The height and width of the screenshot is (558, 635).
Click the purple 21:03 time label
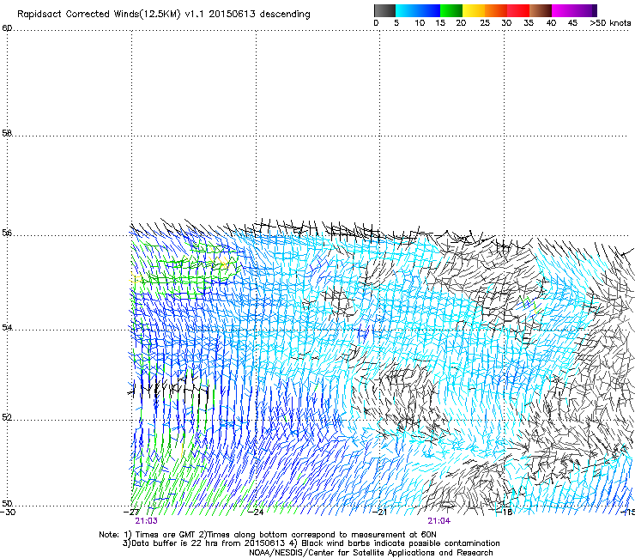coord(146,521)
